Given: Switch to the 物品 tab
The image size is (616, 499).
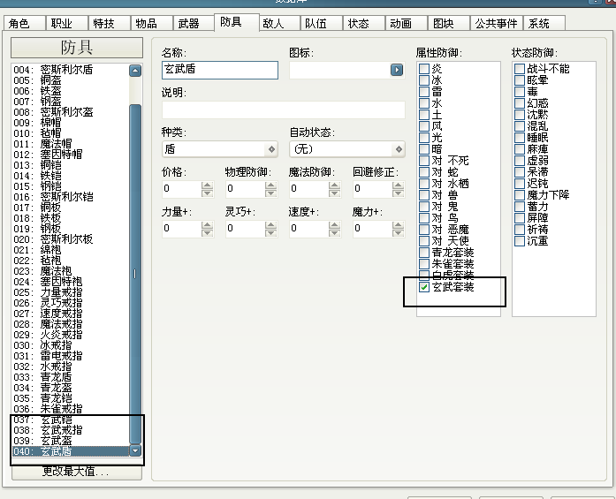Looking at the screenshot, I should pyautogui.click(x=152, y=23).
